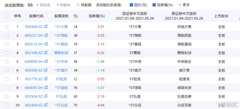The height and width of the screenshot is (109, 240).
Task: Open stock code link 000564.SZ
Action: (x=34, y=27)
